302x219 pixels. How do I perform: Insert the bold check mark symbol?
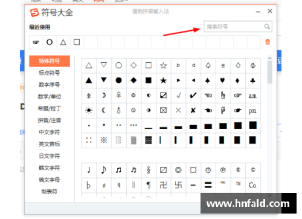(x=193, y=96)
